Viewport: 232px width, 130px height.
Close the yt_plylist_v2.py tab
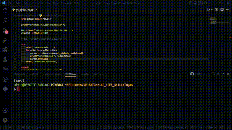36,10
